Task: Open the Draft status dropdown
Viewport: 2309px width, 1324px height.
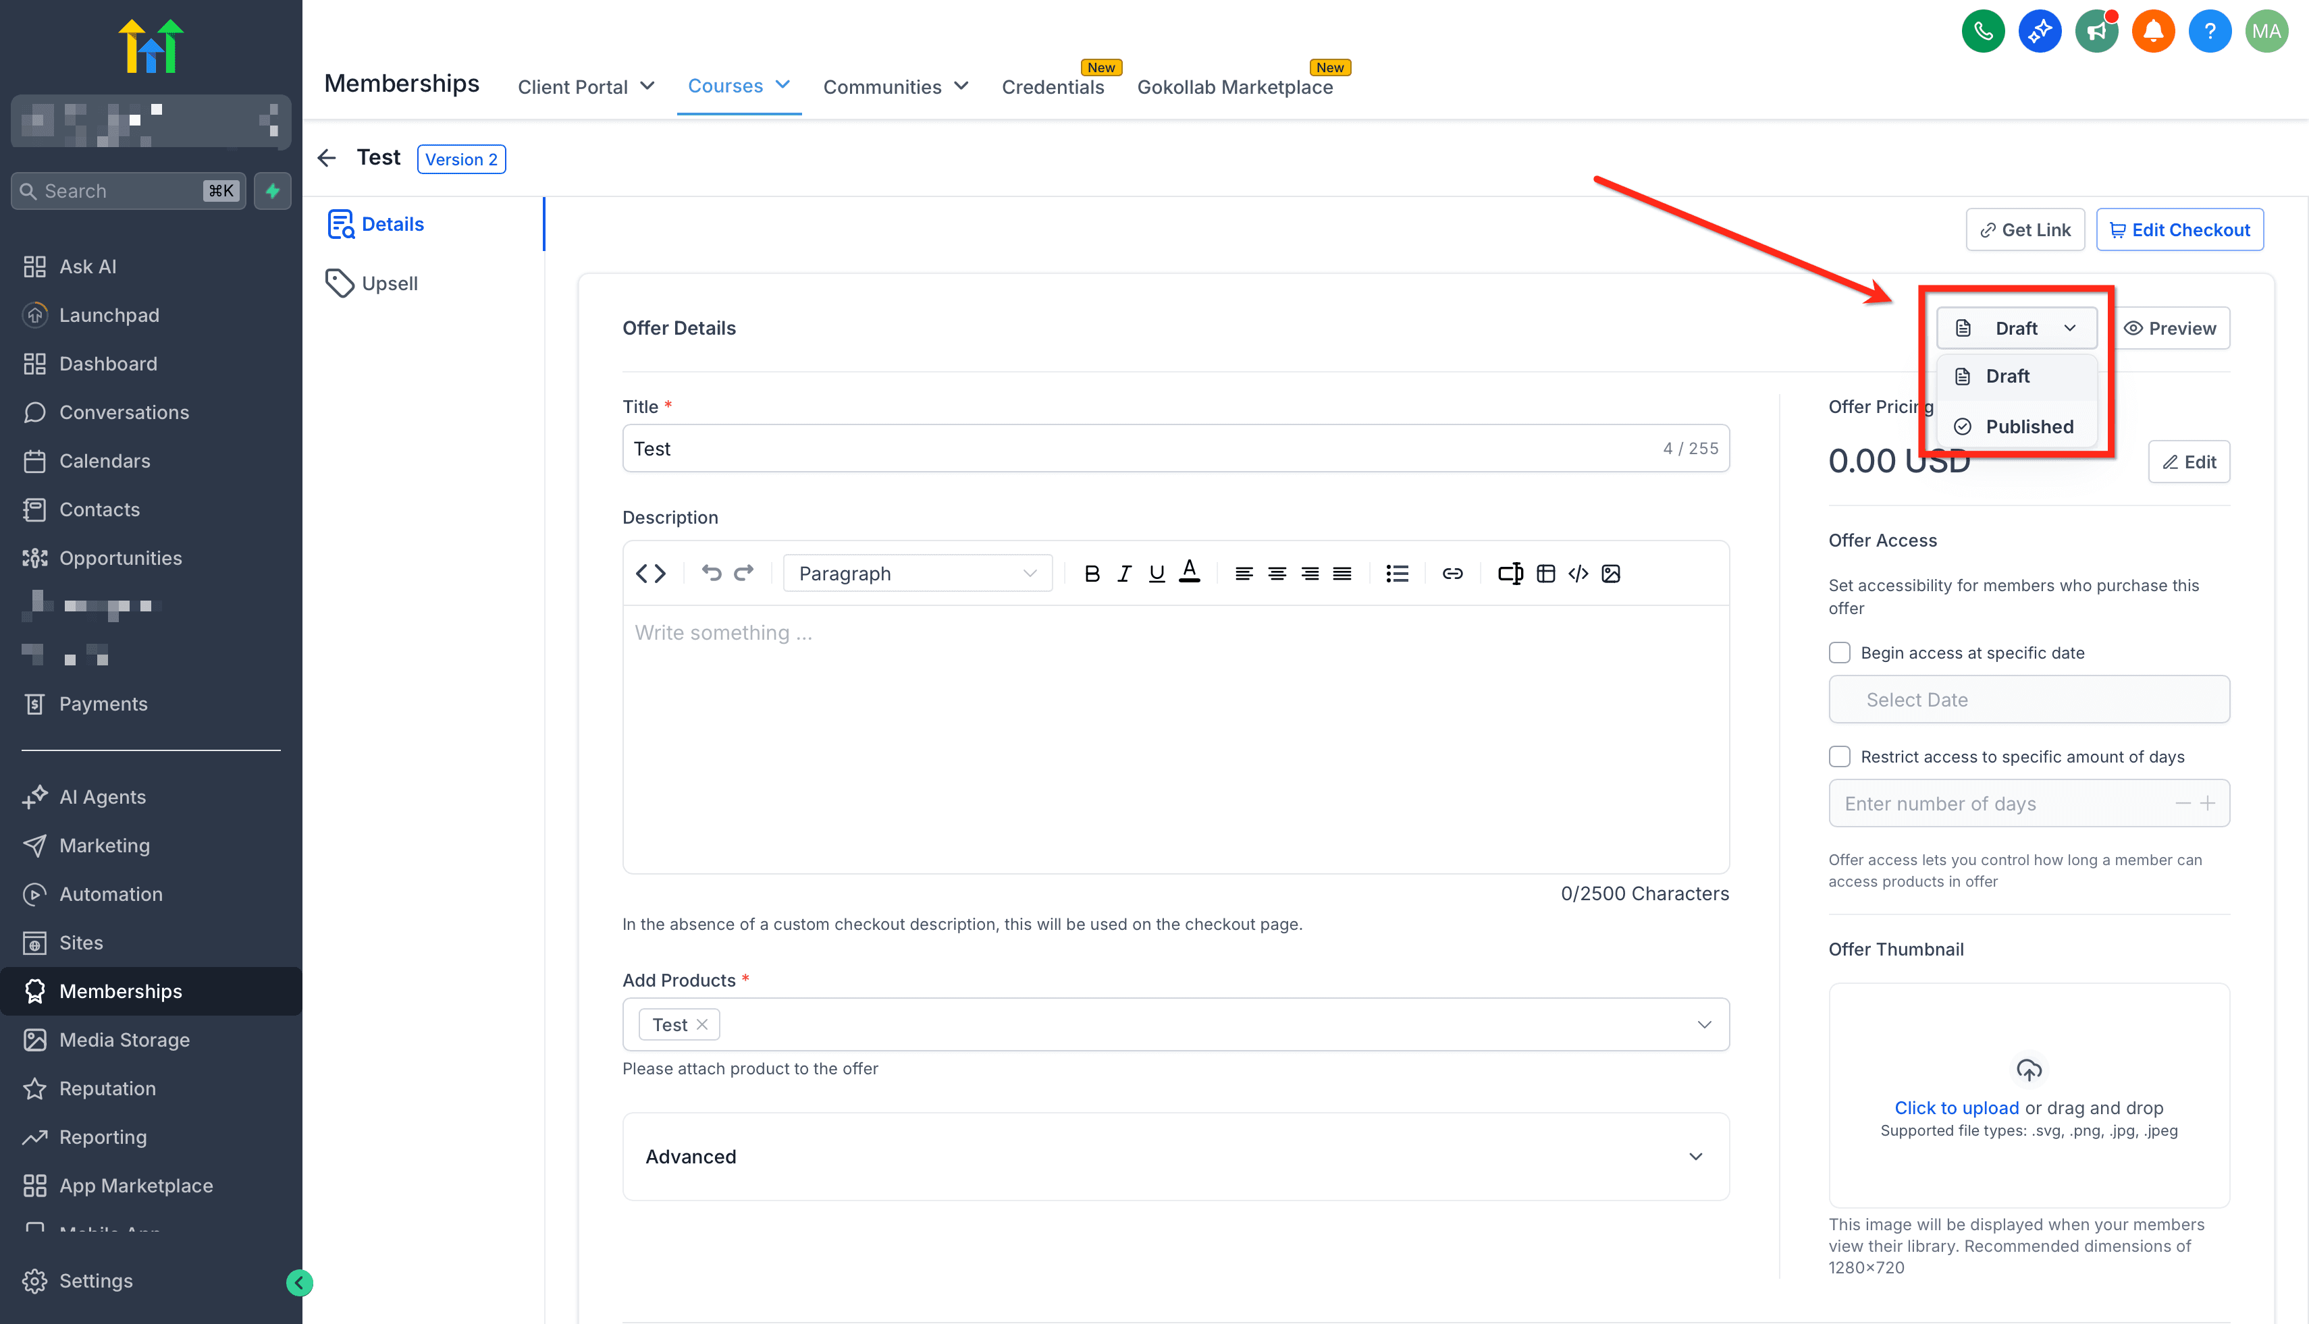Action: tap(2016, 328)
